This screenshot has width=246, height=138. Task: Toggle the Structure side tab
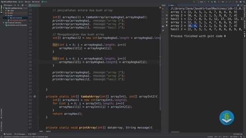1,126
